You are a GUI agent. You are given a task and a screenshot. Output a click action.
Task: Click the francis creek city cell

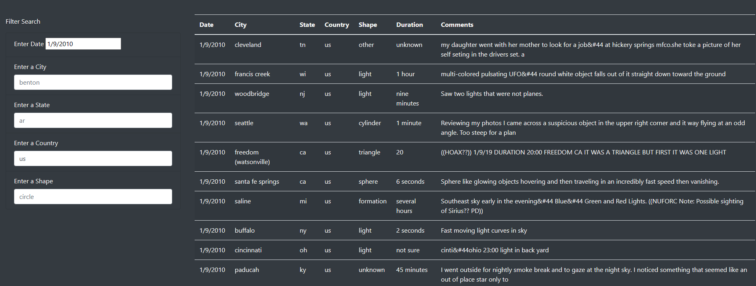click(252, 74)
